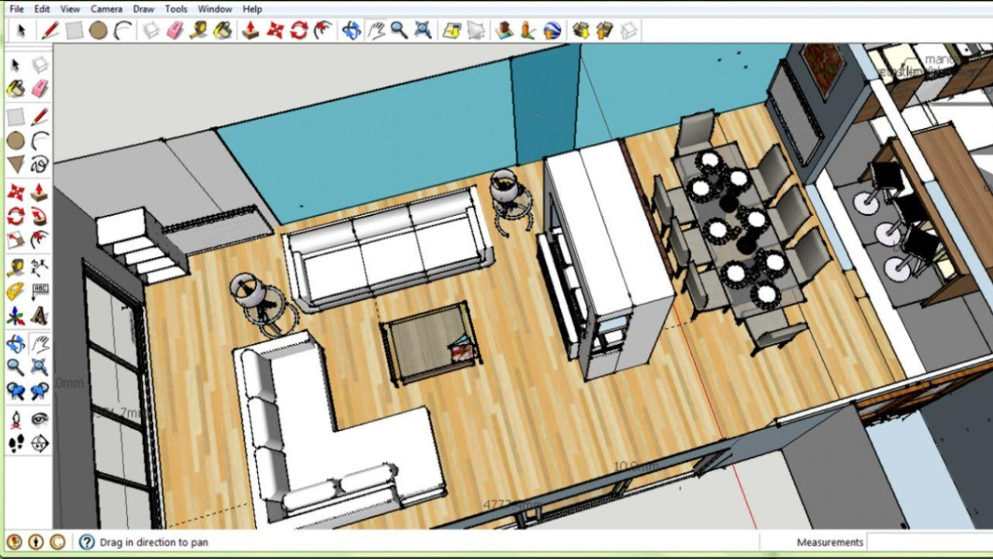The height and width of the screenshot is (559, 993).
Task: Click the Look Around eye tool
Action: pos(40,419)
